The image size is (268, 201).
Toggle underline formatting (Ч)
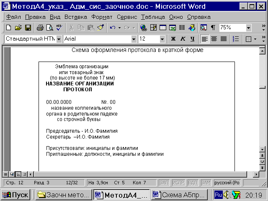coord(193,39)
